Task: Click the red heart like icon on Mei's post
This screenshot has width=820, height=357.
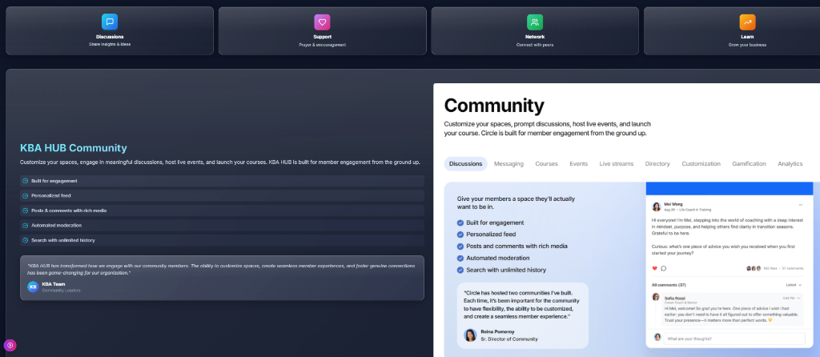Action: [x=654, y=268]
